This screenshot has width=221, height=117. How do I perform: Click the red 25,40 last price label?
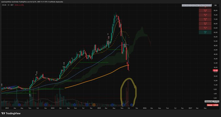click(215, 70)
